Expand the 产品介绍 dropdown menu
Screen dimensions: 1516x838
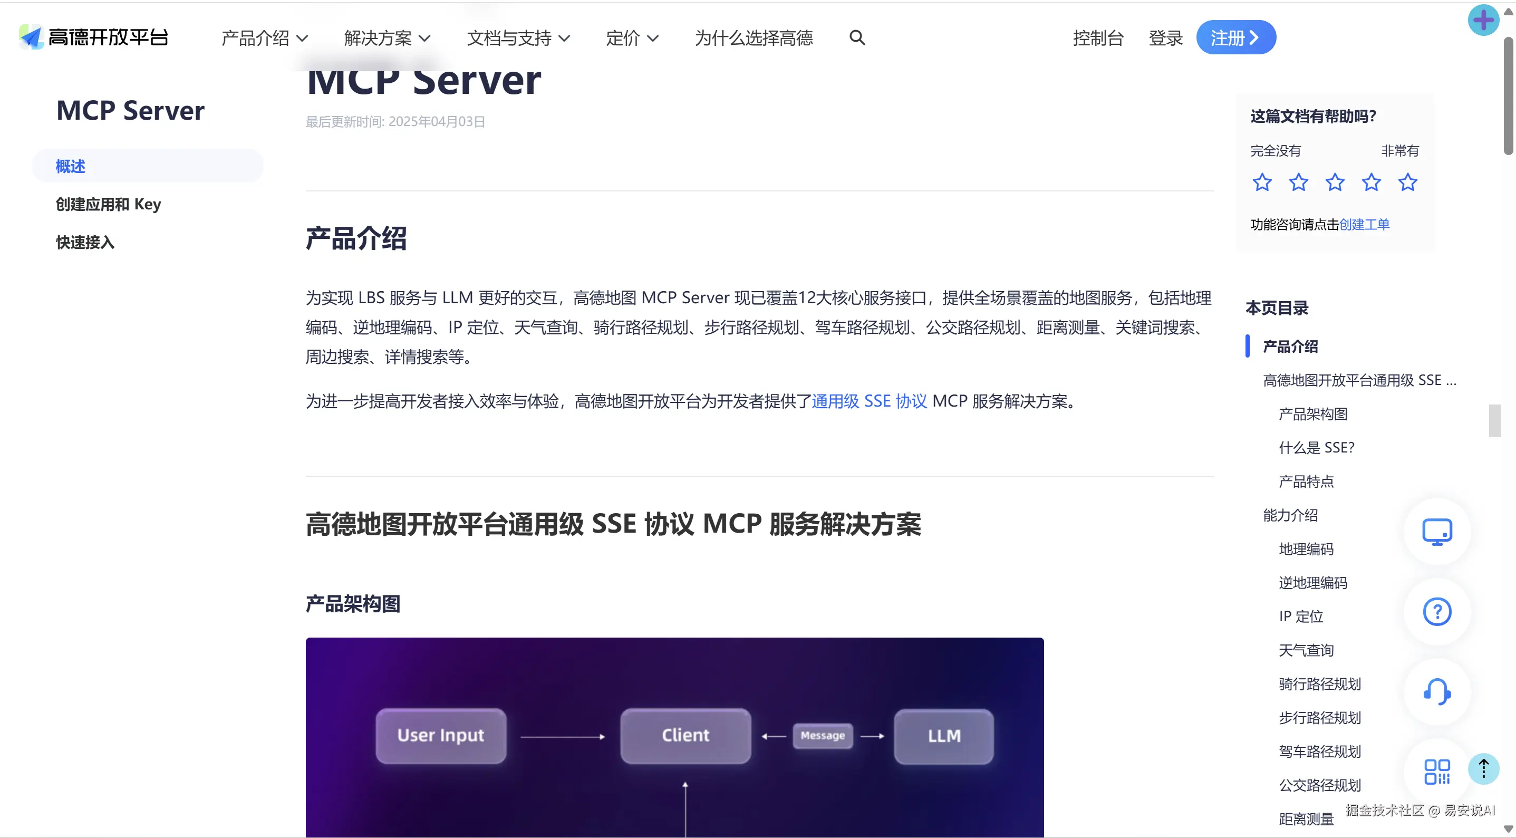click(264, 37)
